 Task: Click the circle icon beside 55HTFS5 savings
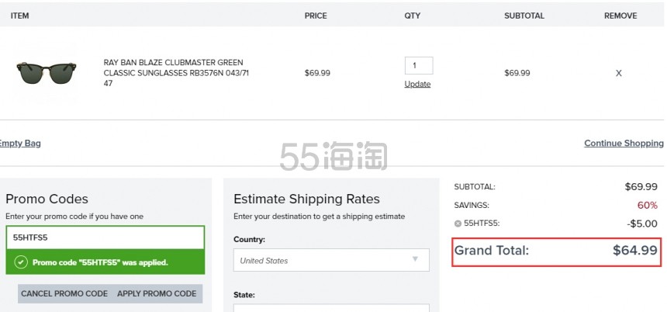coord(458,223)
